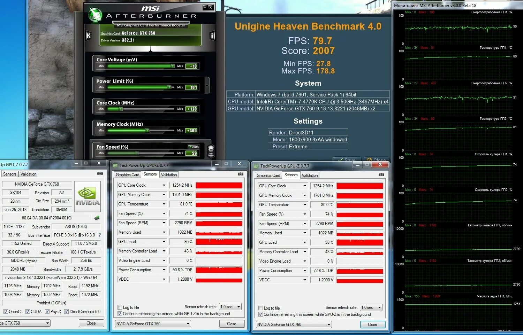Expand the Power Limit arrow in Afterburner
Screen dimensions: 523x335
(x=207, y=86)
